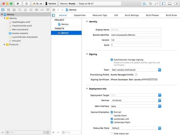Hide the project and targets list
The height and width of the screenshot is (135, 180).
pos(54,15)
